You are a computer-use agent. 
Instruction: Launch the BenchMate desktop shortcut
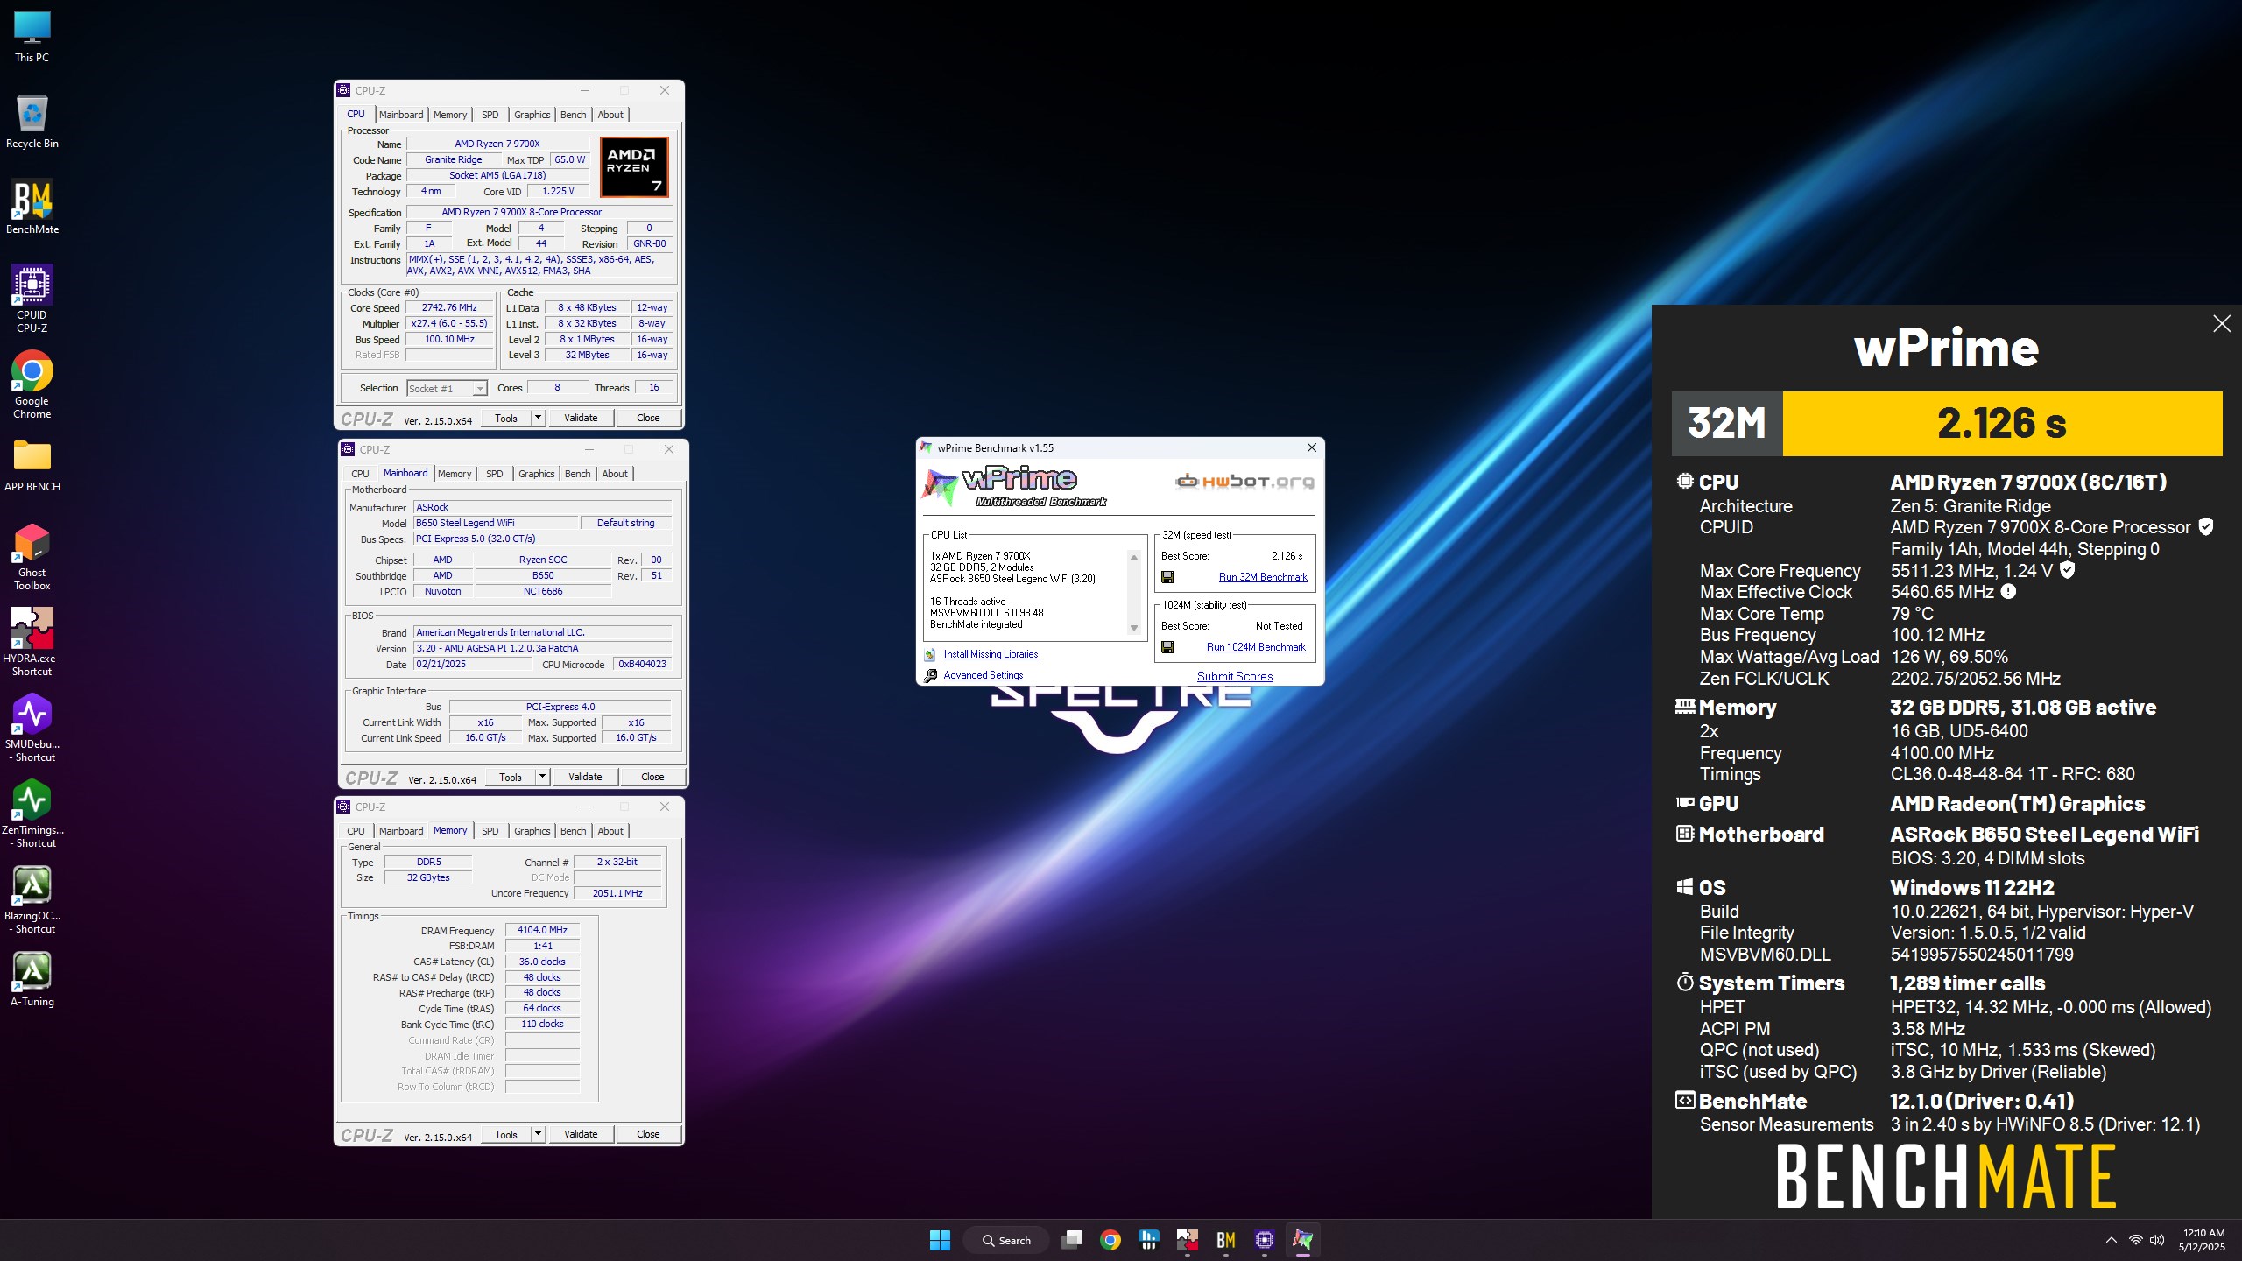coord(32,207)
